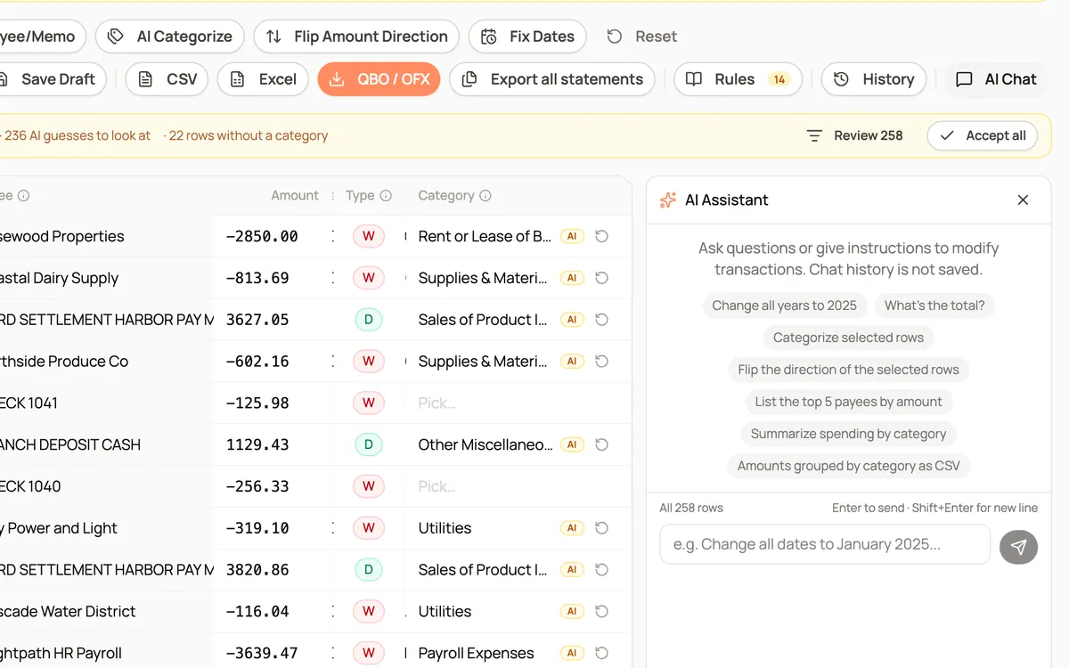Viewport: 1069px width, 668px height.
Task: Open category dropdown Rent or Lease of B...
Action: [485, 237]
